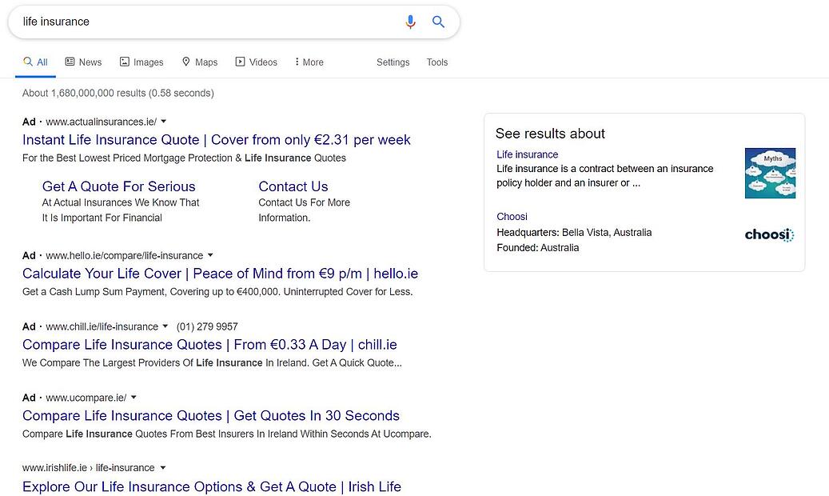Expand the More search categories menu
829x496 pixels.
309,62
